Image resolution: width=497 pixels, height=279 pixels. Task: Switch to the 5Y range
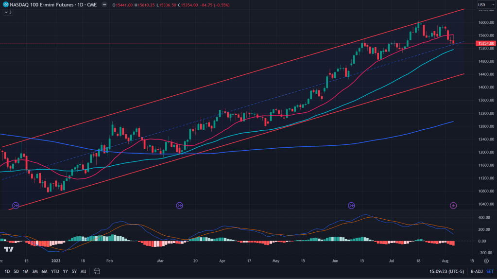pos(74,271)
